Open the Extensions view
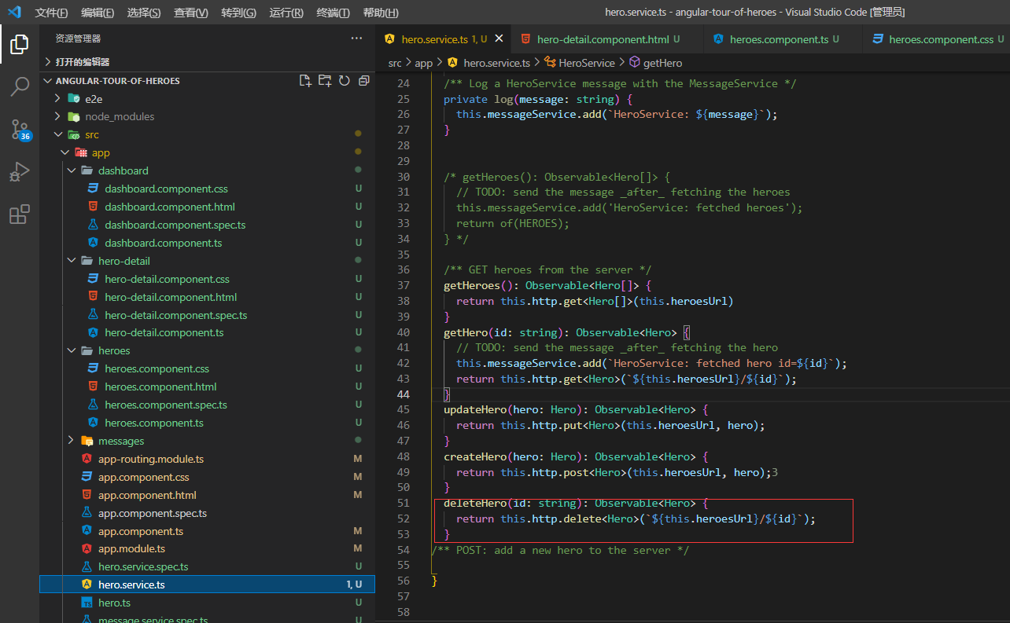Screen dimensions: 1010x623 click(20, 214)
